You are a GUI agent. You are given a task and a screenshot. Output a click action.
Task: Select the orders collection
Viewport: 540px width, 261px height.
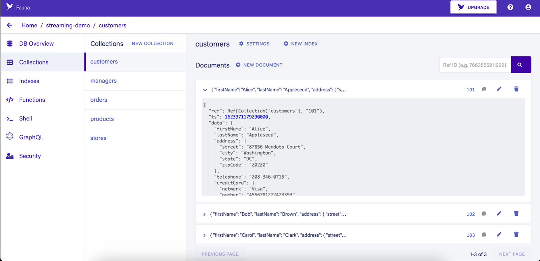[99, 100]
